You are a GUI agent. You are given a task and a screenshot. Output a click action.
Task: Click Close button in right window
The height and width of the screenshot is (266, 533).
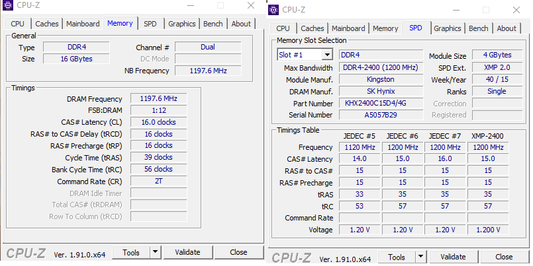504,257
